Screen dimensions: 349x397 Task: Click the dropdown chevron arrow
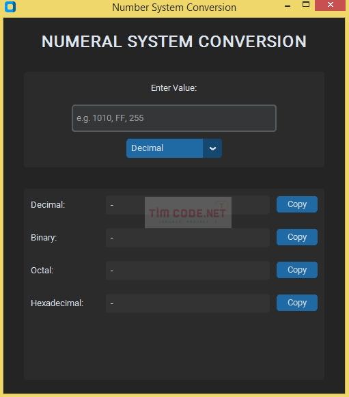(212, 148)
